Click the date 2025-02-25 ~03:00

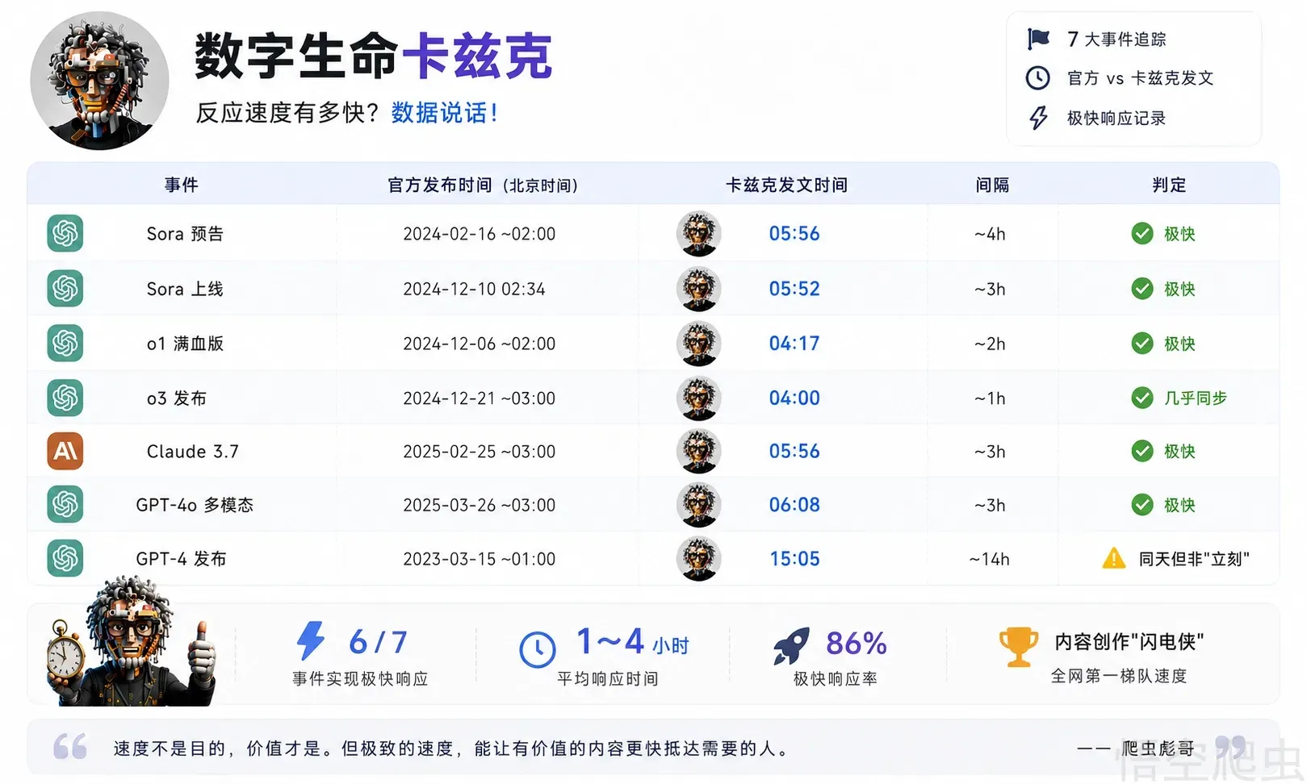click(x=480, y=452)
